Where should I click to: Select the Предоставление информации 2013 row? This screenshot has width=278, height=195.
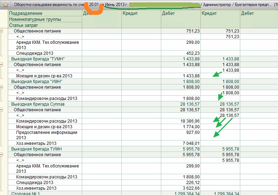[x=47, y=135]
